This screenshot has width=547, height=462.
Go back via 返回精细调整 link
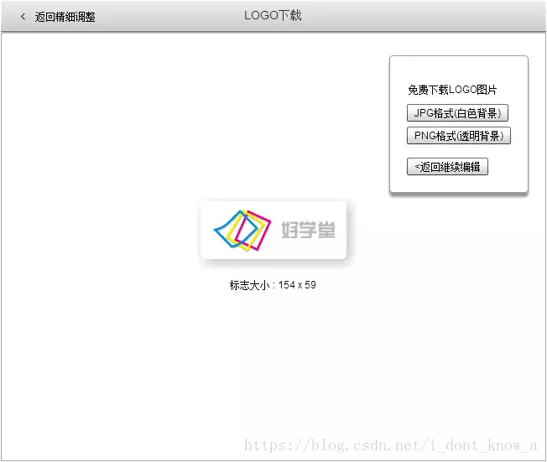pyautogui.click(x=65, y=17)
